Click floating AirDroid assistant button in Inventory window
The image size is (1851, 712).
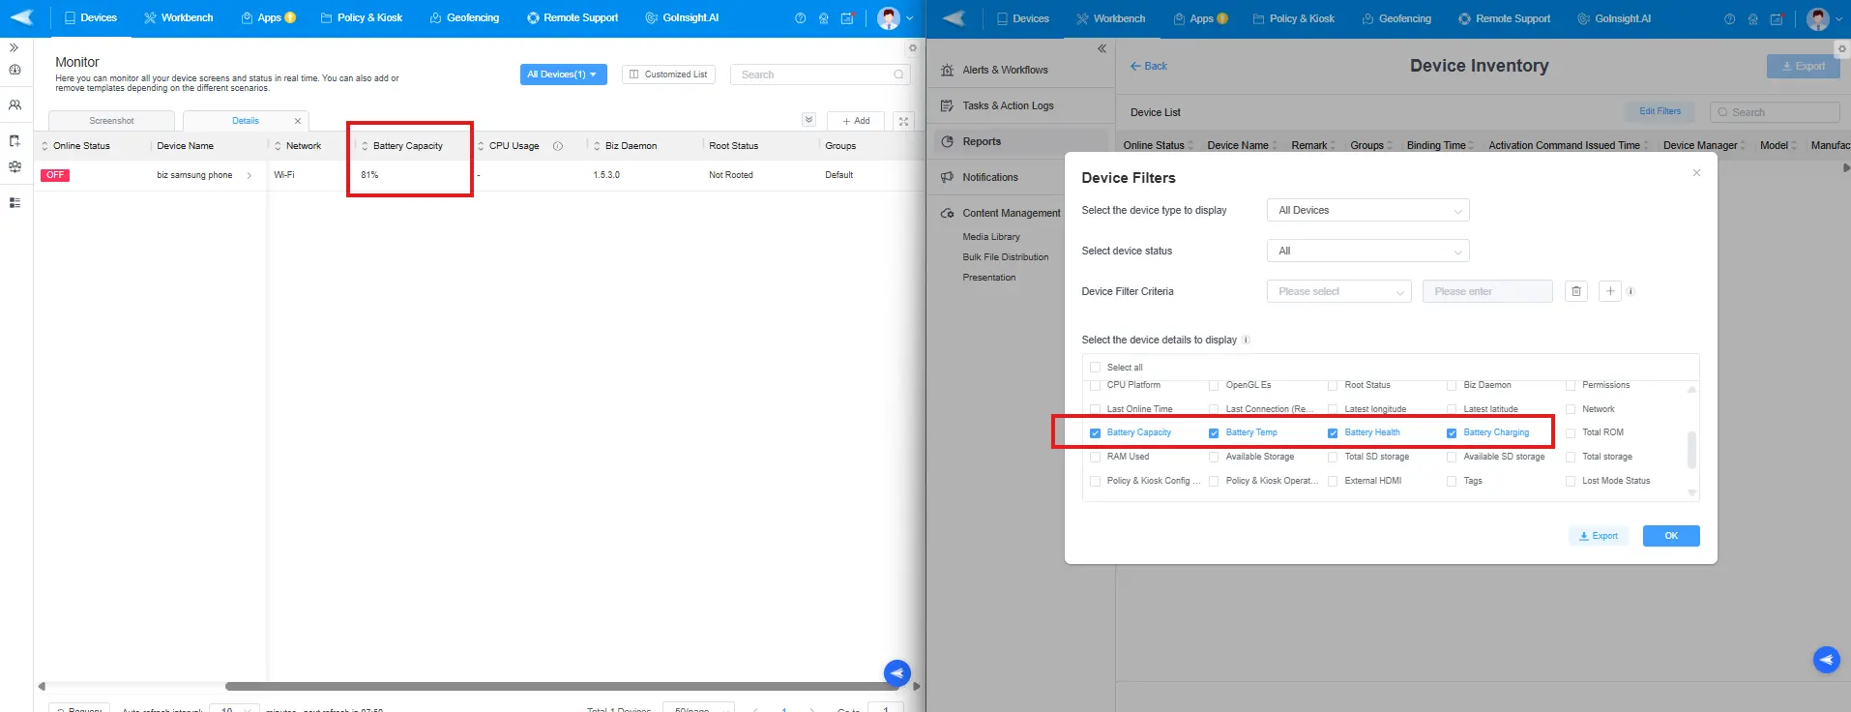[x=1826, y=660]
